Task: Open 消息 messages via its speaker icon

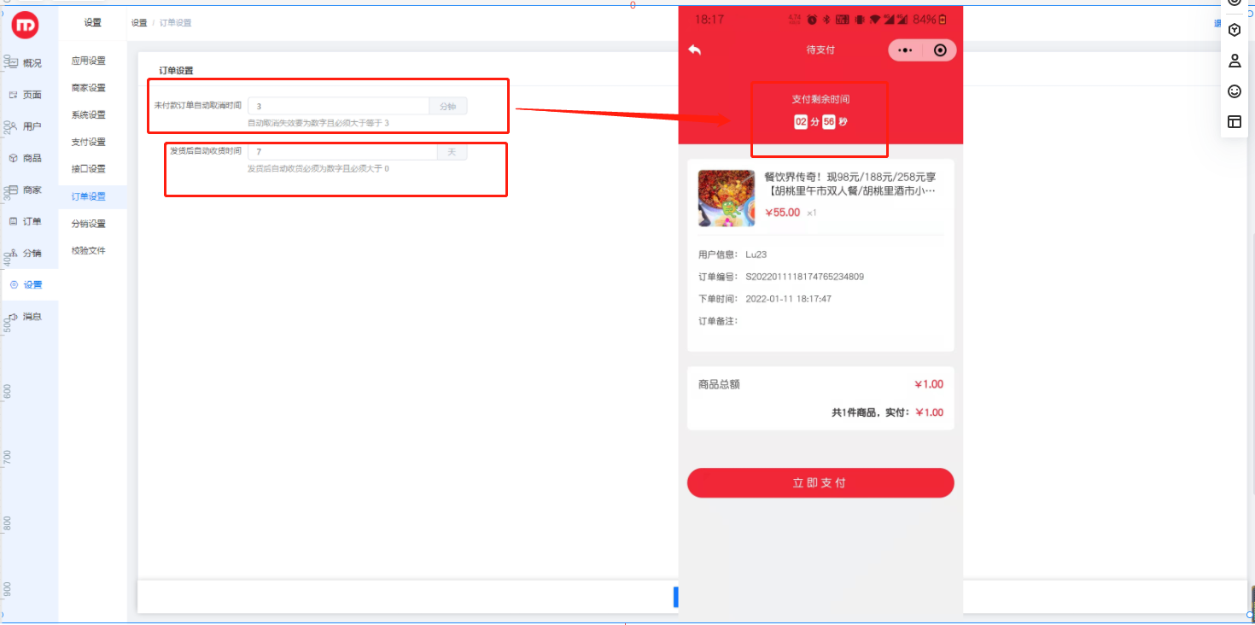Action: click(x=13, y=316)
